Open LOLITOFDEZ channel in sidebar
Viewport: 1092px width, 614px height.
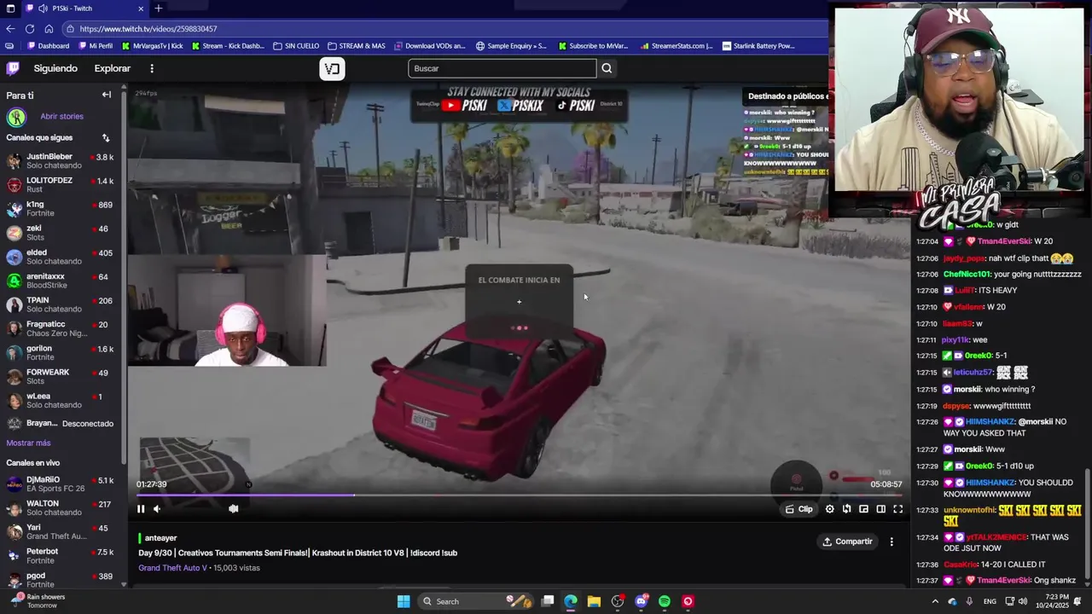point(61,185)
